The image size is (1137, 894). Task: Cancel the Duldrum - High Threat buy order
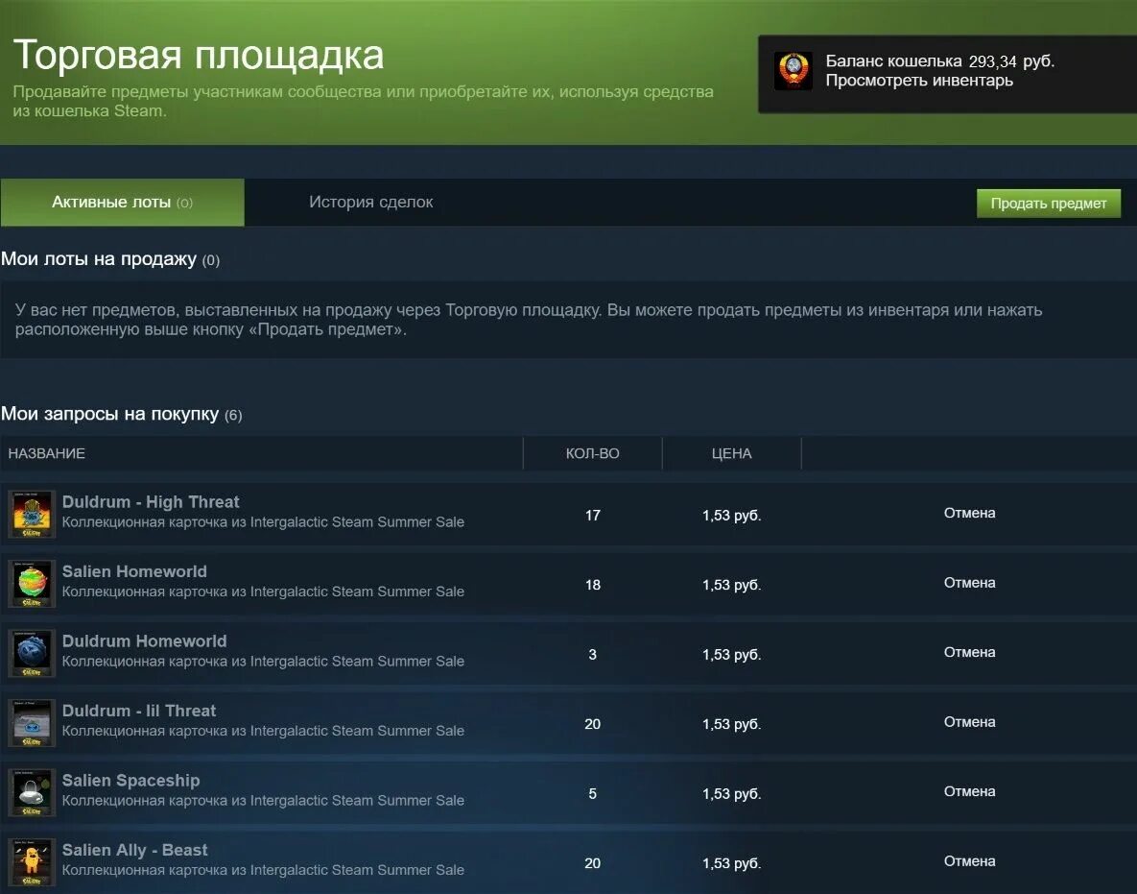[x=969, y=513]
